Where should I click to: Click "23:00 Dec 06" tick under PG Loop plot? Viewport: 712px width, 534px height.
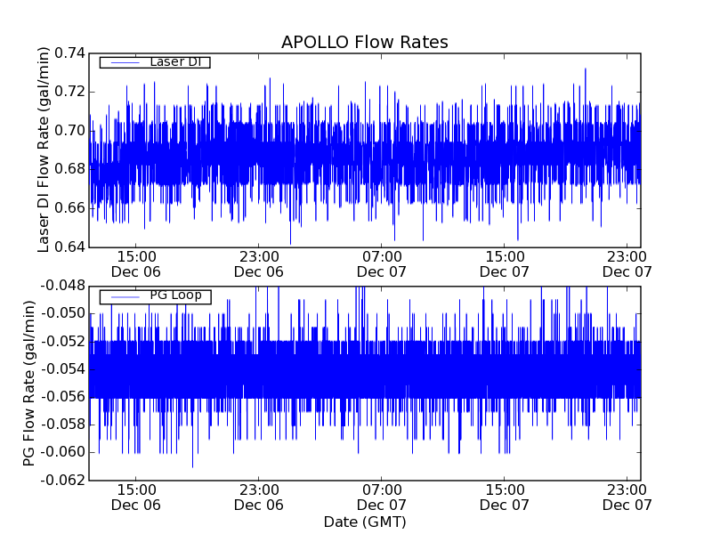click(259, 498)
